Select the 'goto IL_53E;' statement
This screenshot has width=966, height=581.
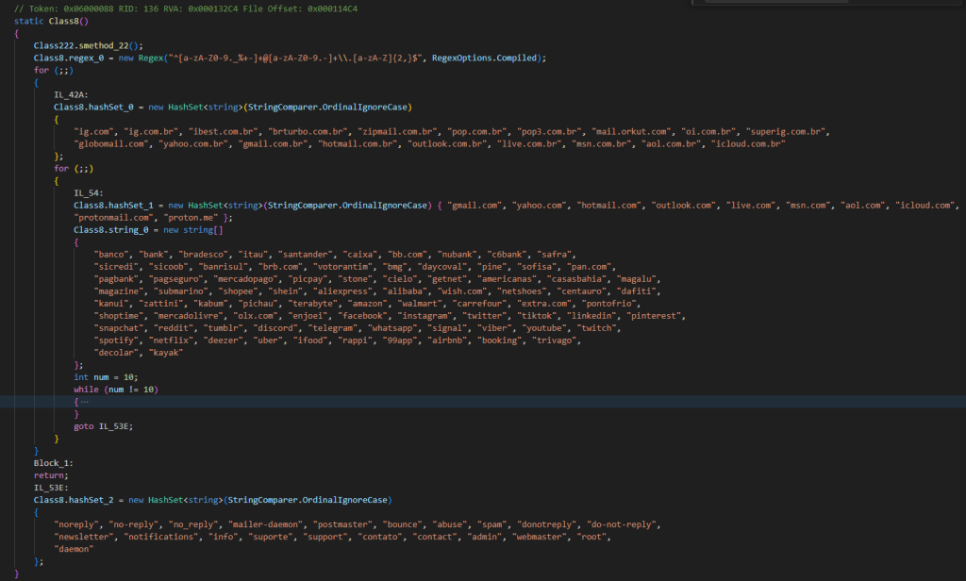coord(104,426)
